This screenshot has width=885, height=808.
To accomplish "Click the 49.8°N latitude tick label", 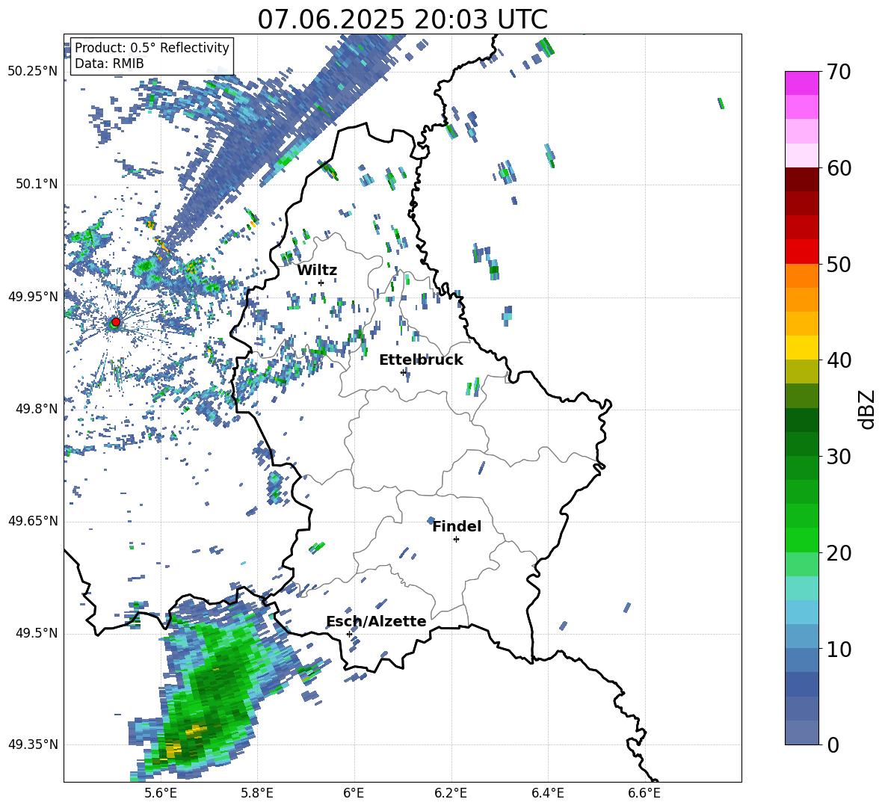I will coord(37,409).
